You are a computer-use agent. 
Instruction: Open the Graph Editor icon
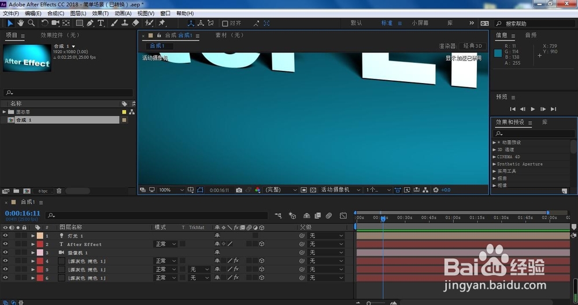coord(343,216)
